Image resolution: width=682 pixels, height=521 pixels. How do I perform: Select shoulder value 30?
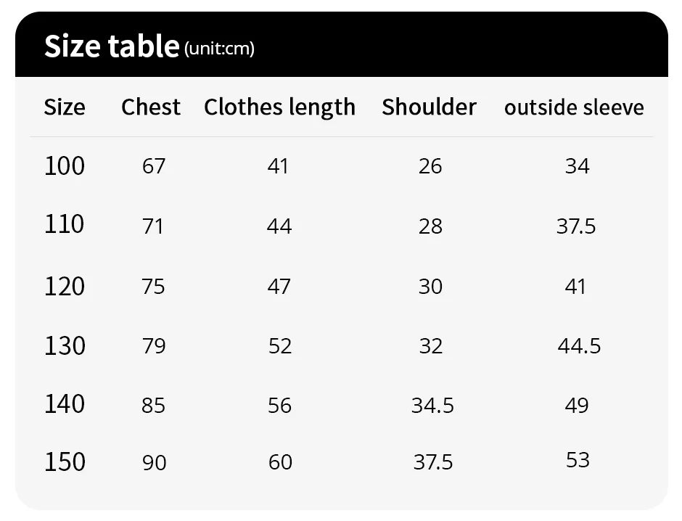430,287
